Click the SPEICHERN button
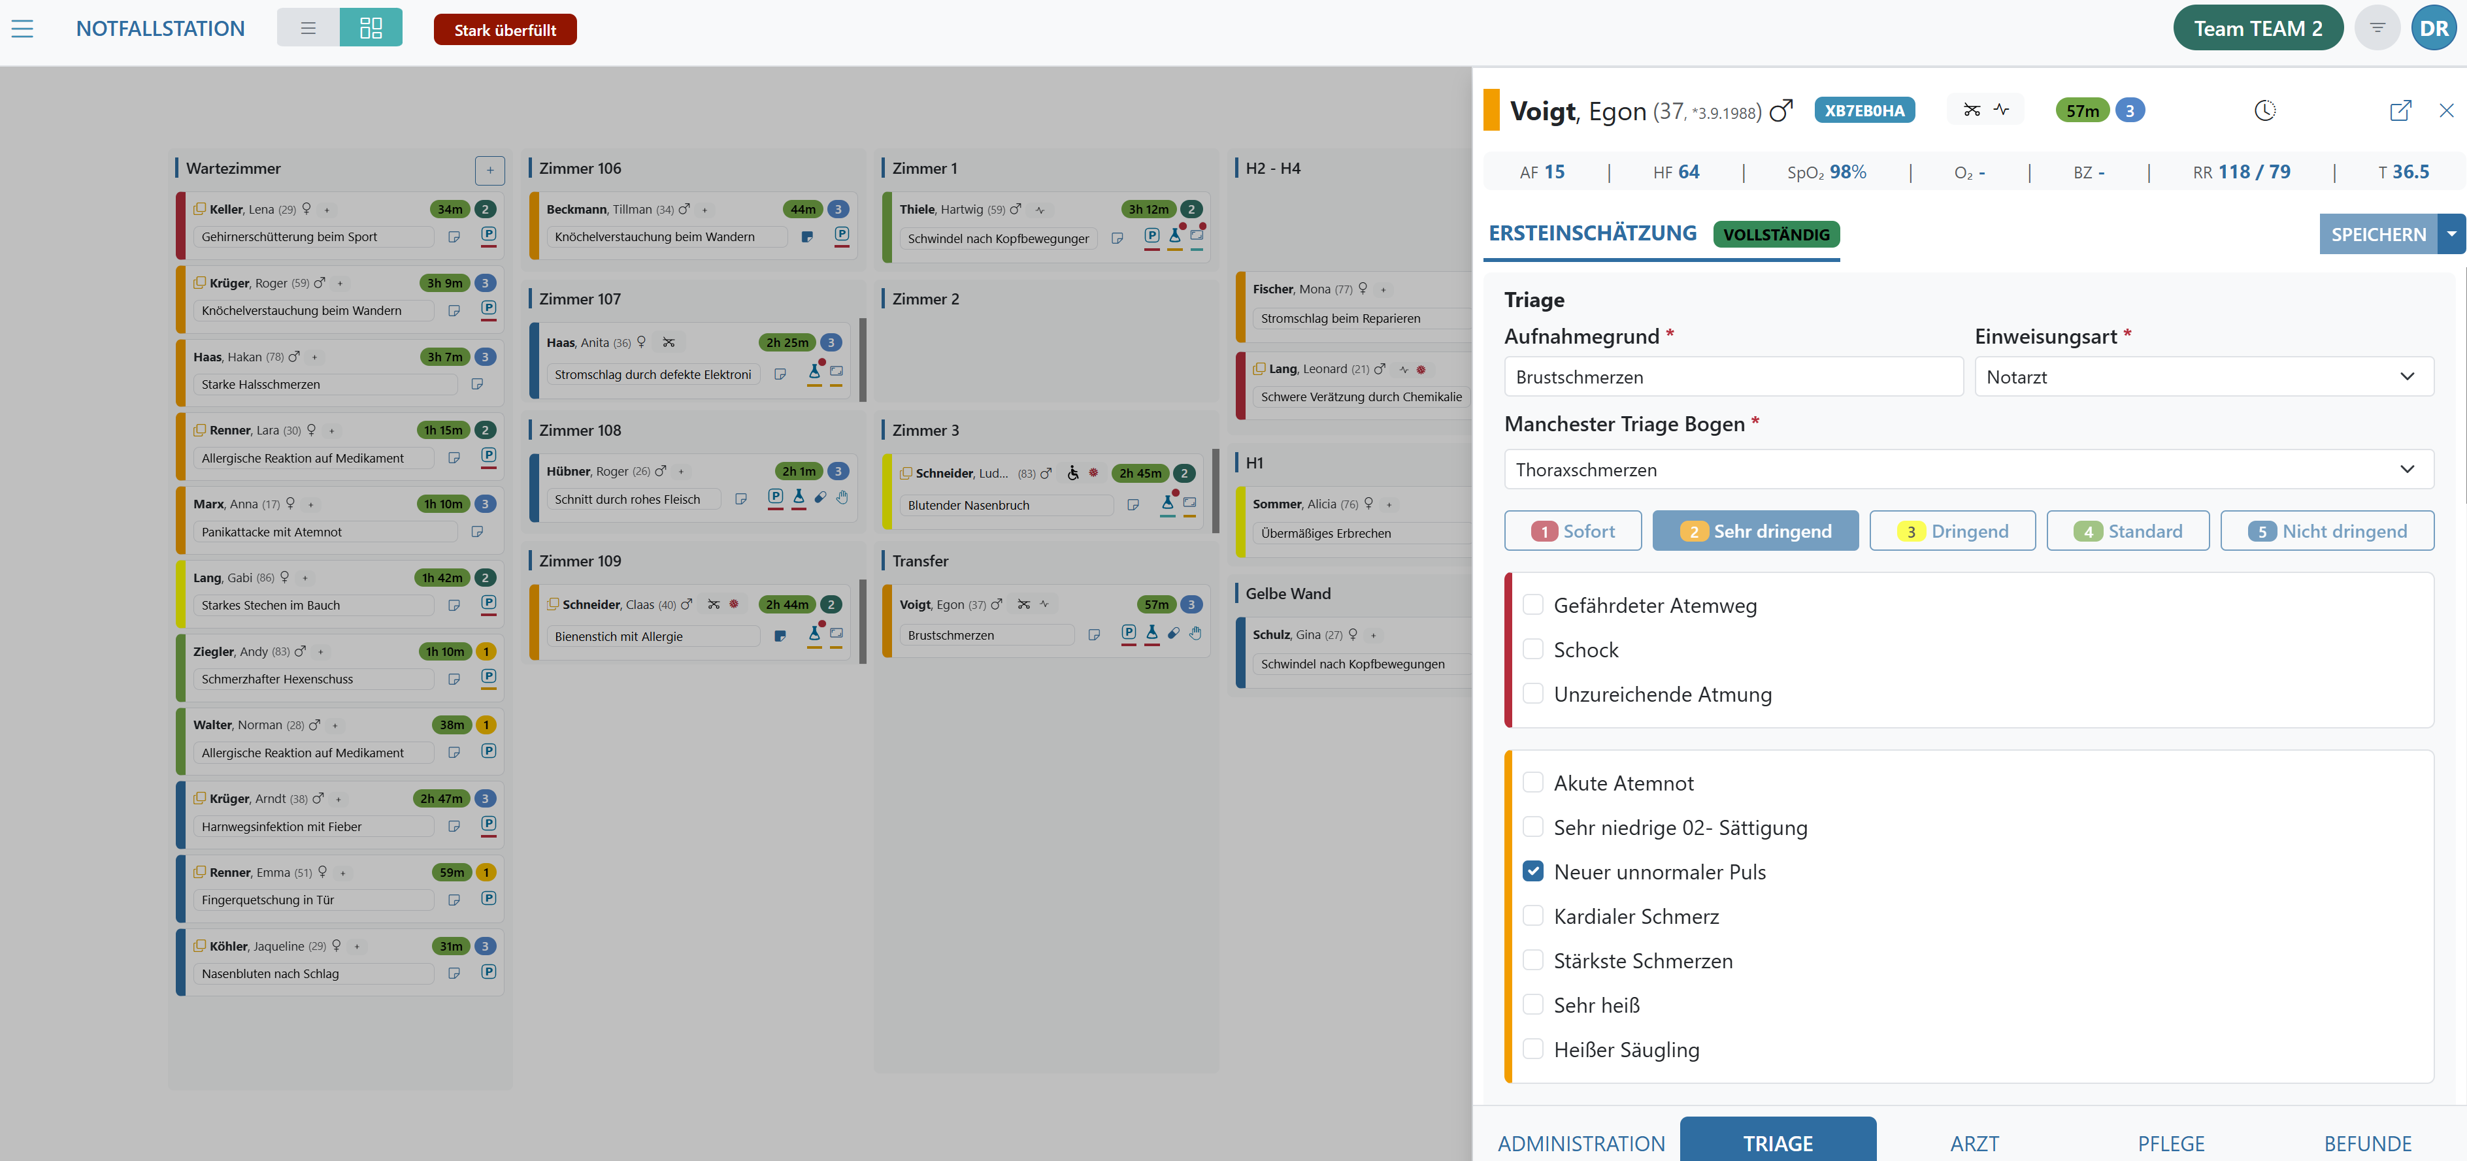 [2378, 233]
